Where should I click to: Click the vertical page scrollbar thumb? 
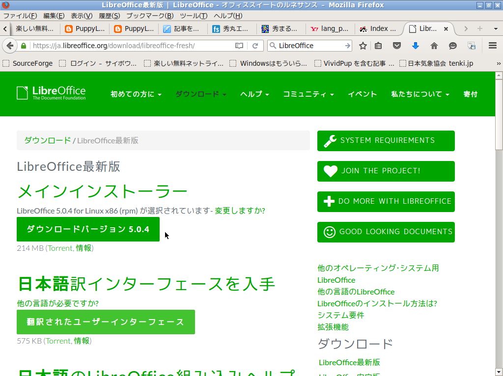499,115
